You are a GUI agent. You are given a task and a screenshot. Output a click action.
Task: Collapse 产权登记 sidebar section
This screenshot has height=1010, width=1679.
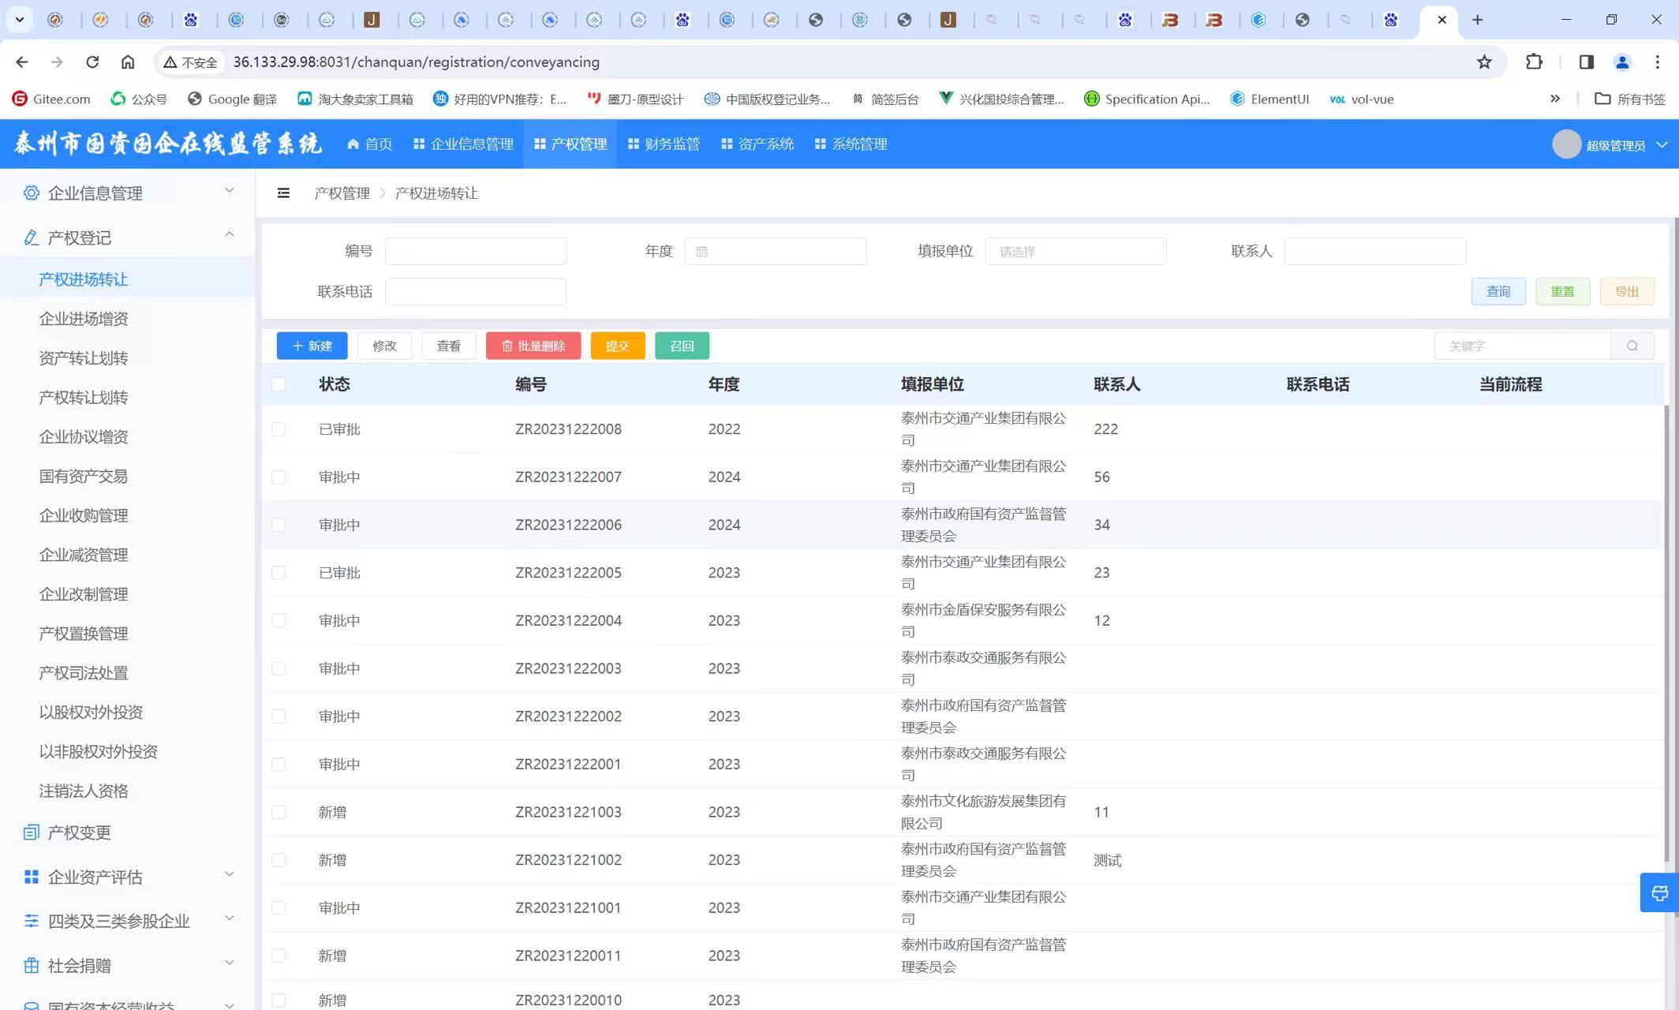click(127, 238)
